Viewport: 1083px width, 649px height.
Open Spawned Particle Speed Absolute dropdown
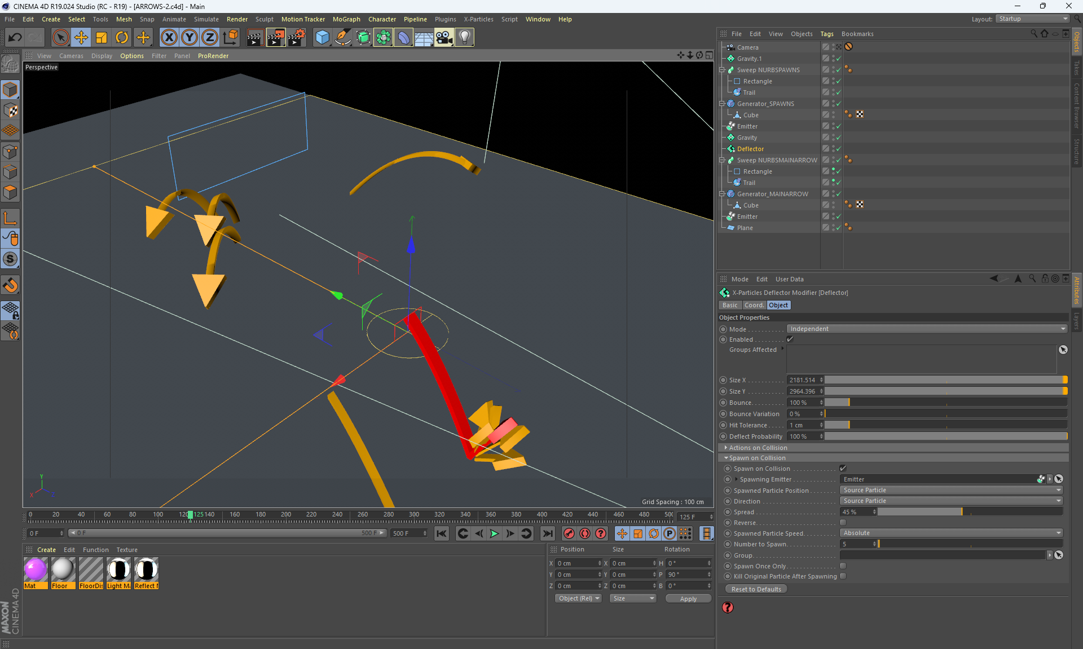pos(951,533)
